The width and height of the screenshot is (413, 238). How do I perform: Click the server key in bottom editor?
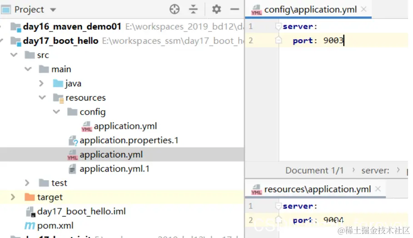(298, 206)
